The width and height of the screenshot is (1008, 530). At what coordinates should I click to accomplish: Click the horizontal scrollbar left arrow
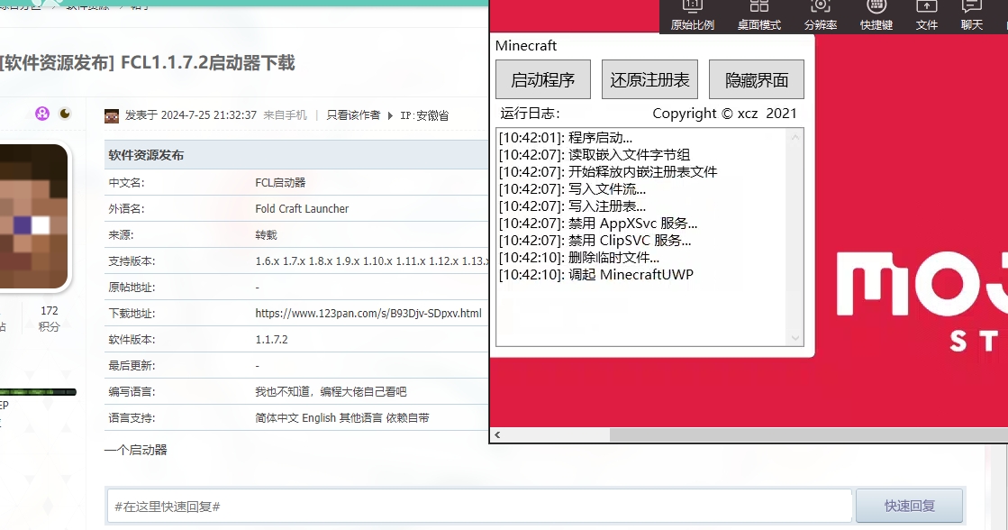tap(497, 434)
